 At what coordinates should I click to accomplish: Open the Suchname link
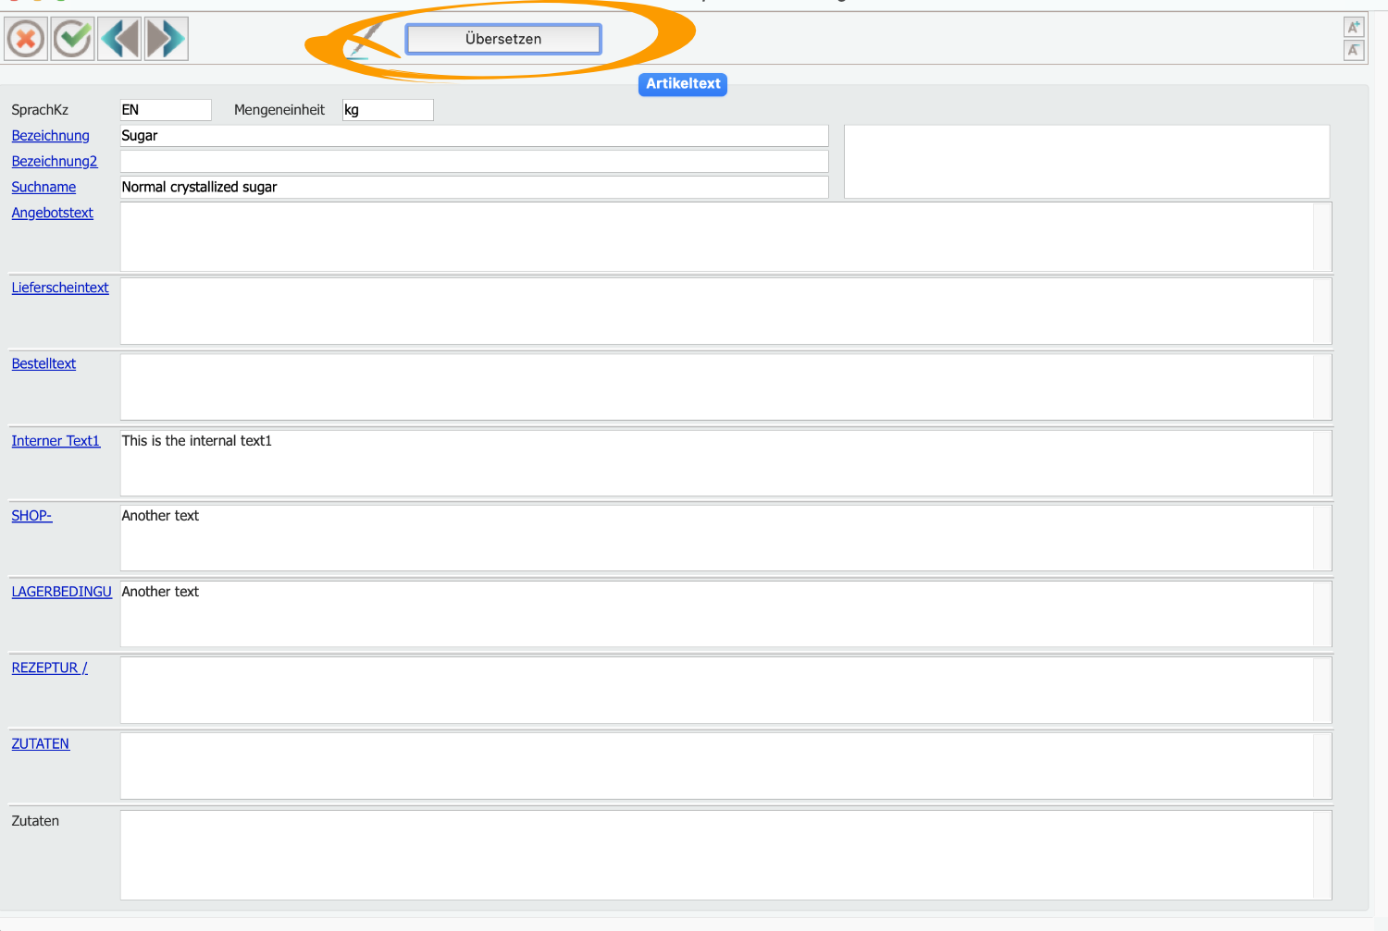coord(43,188)
